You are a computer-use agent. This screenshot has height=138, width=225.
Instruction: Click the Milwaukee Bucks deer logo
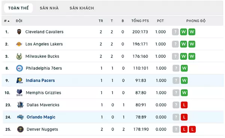coord(19,56)
